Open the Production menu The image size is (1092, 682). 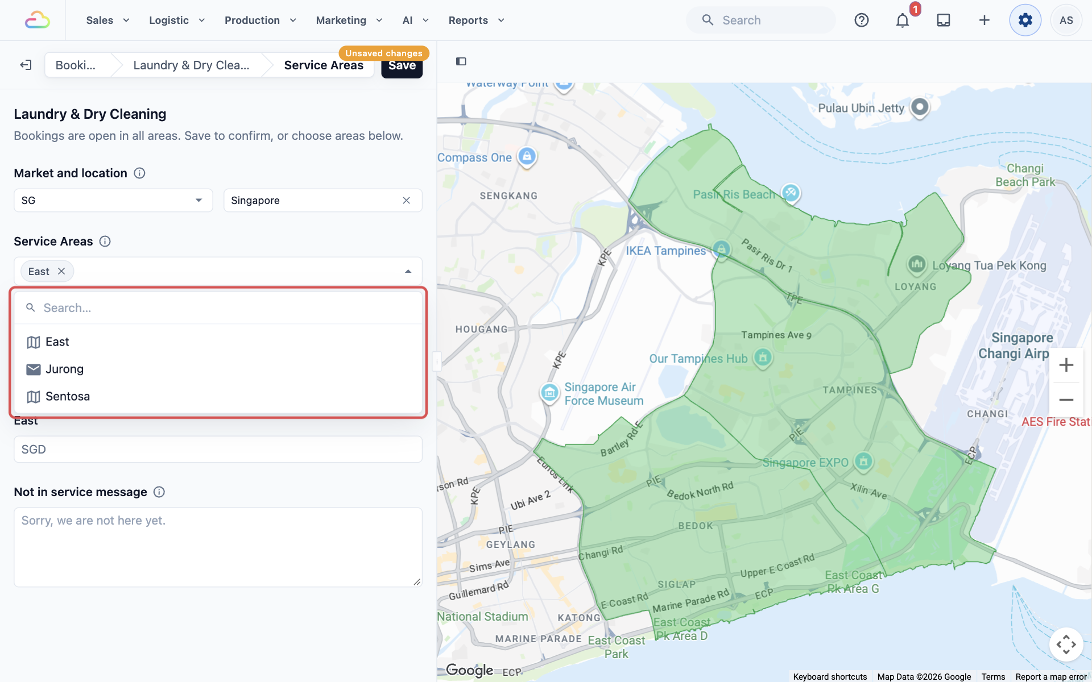coord(260,20)
